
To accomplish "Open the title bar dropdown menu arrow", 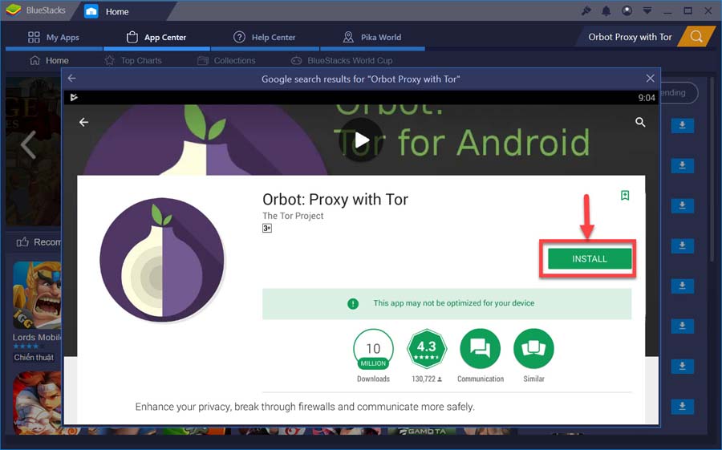I will coord(647,10).
